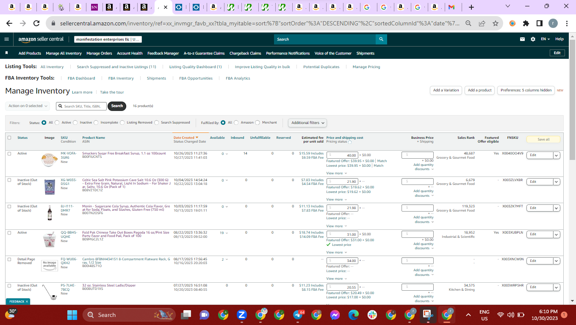The width and height of the screenshot is (576, 325).
Task: Open Account Health menu item
Action: 130,53
